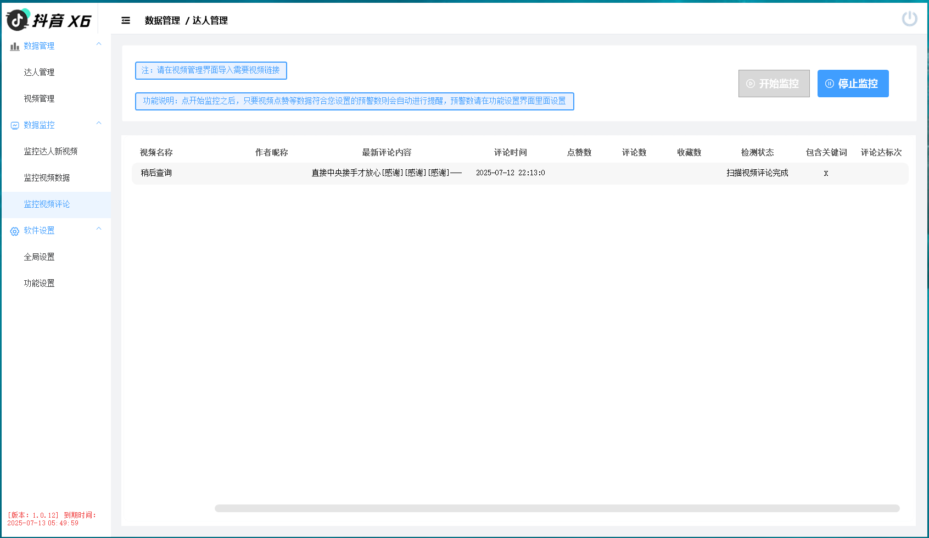Click the 停止监控 button
Image resolution: width=929 pixels, height=538 pixels.
click(853, 84)
